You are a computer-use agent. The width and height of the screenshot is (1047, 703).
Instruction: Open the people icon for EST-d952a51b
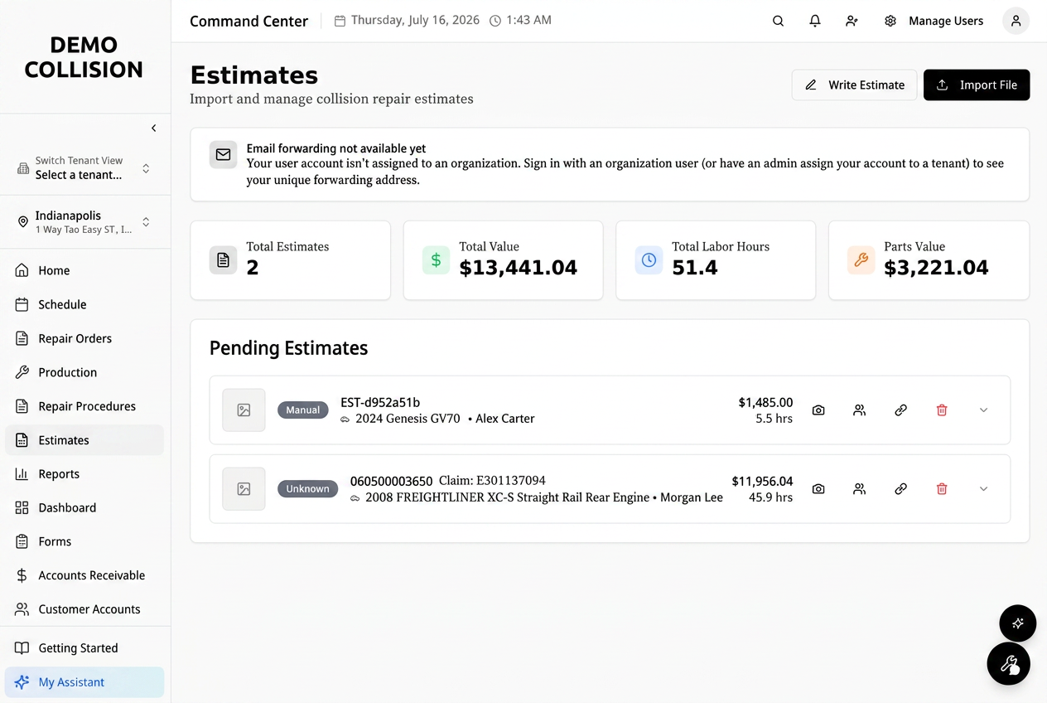pos(859,410)
